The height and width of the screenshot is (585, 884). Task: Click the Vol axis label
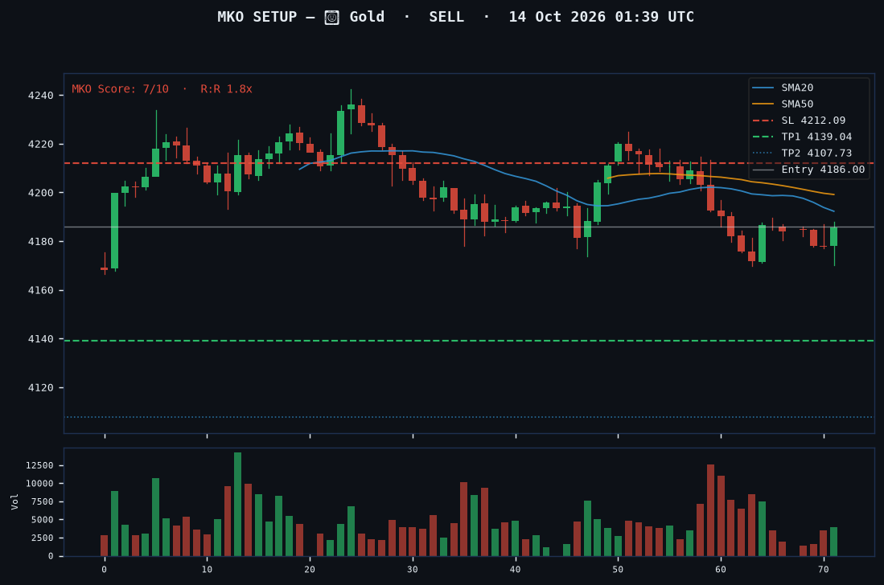14,501
